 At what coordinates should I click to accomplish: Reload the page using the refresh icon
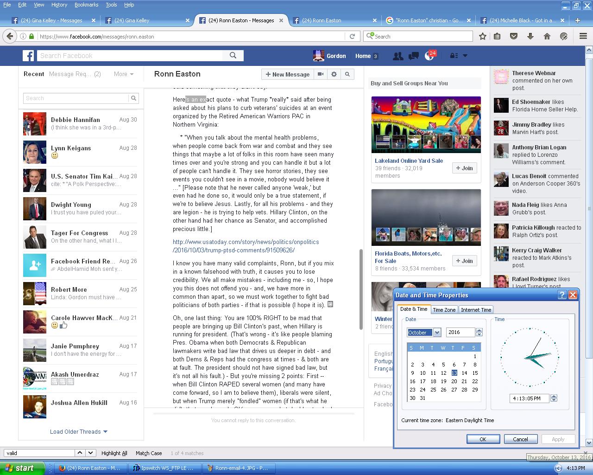pyautogui.click(x=352, y=36)
